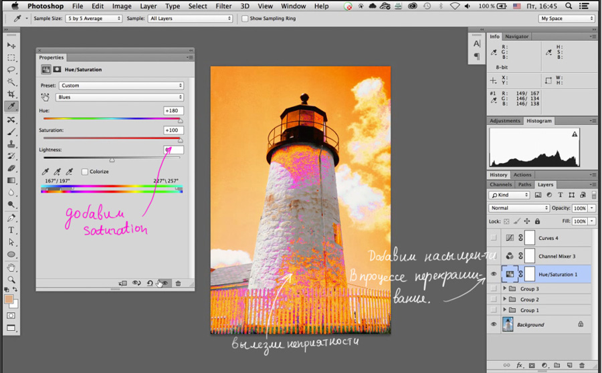Choose the Hand tool
The width and height of the screenshot is (602, 373).
11,267
